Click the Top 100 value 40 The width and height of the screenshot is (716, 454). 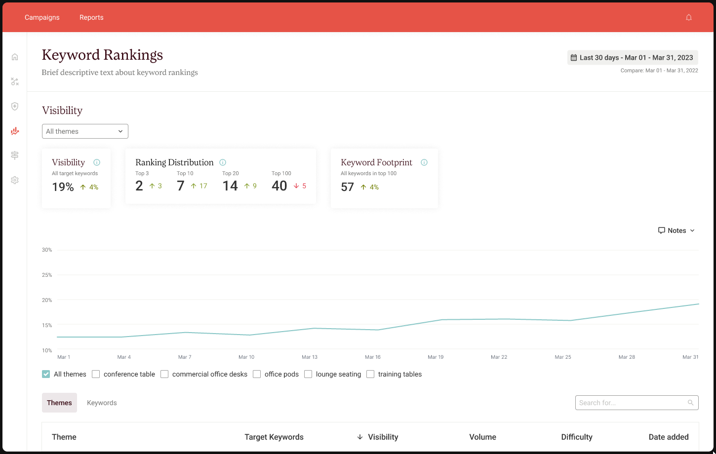coord(279,186)
